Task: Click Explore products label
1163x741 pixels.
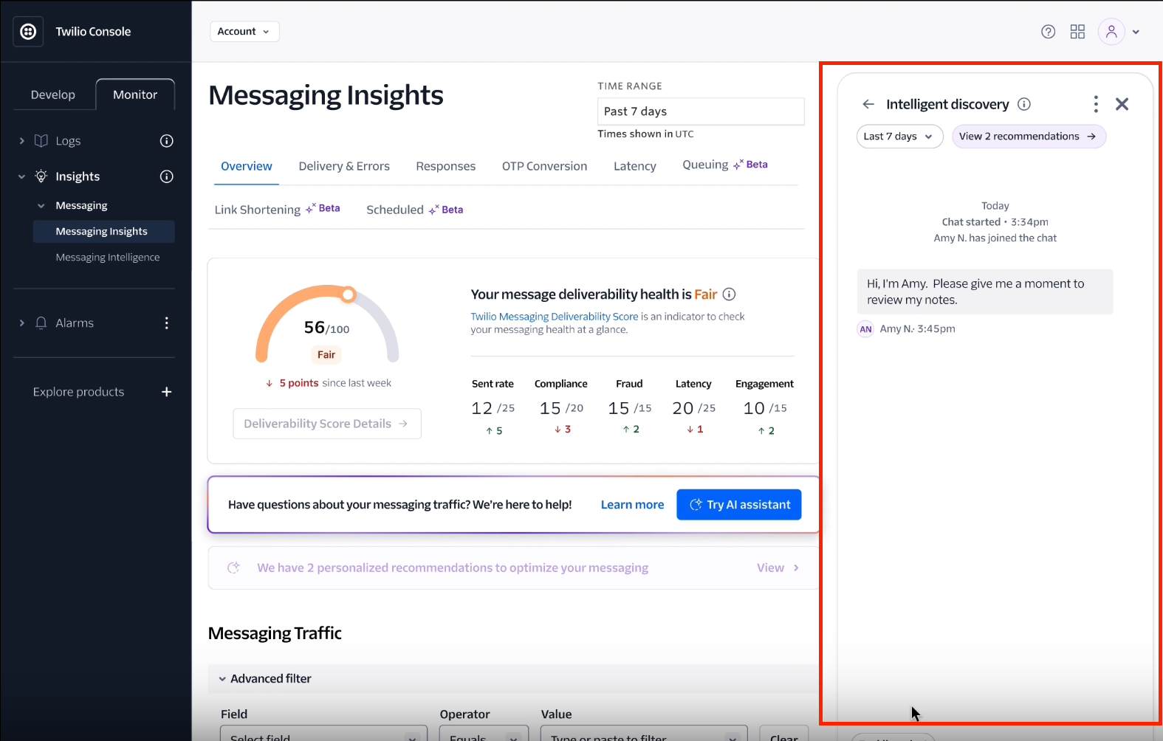Action: (78, 392)
